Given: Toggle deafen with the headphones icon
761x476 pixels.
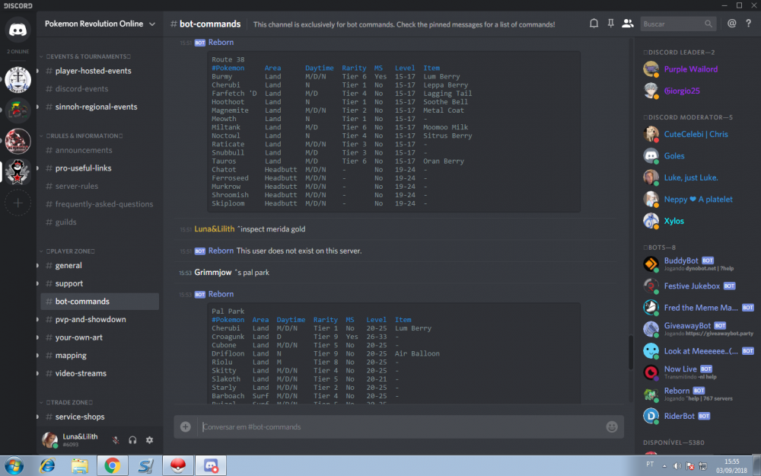Looking at the screenshot, I should coord(132,440).
